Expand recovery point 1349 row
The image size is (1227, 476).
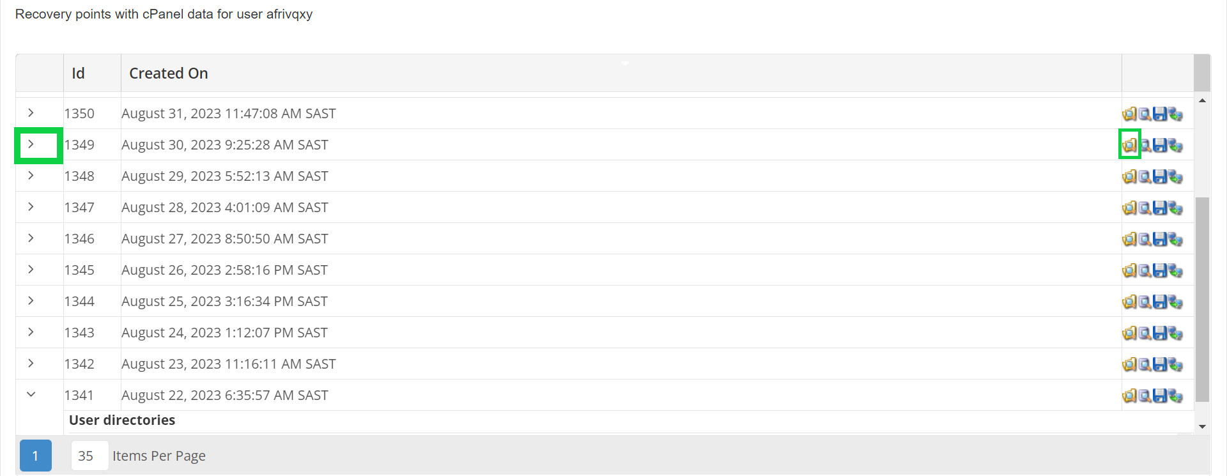pyautogui.click(x=31, y=145)
